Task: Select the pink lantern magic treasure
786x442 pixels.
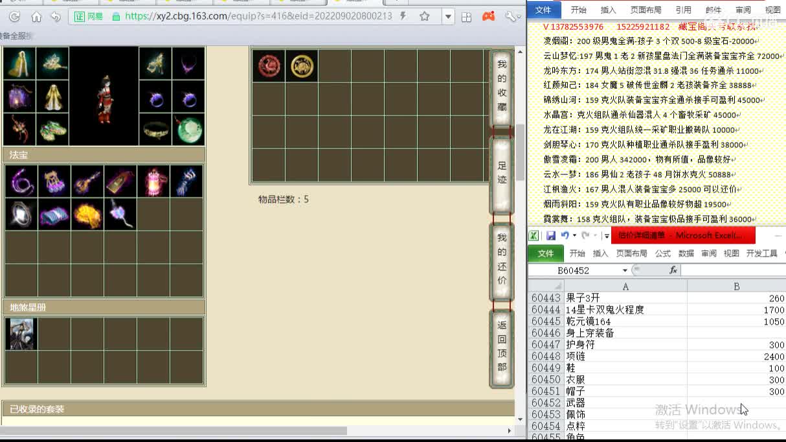Action: [153, 181]
